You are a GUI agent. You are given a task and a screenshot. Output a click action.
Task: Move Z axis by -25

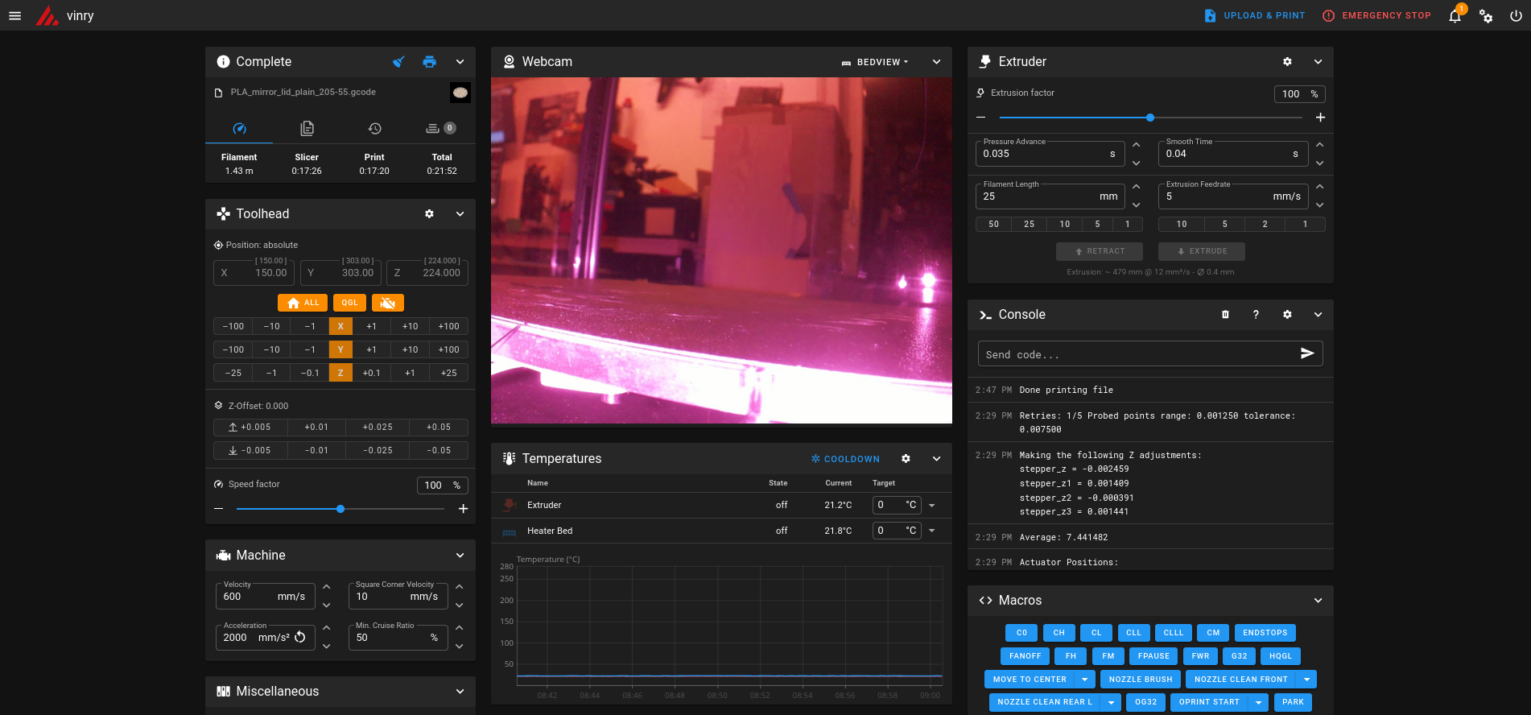pyautogui.click(x=233, y=373)
